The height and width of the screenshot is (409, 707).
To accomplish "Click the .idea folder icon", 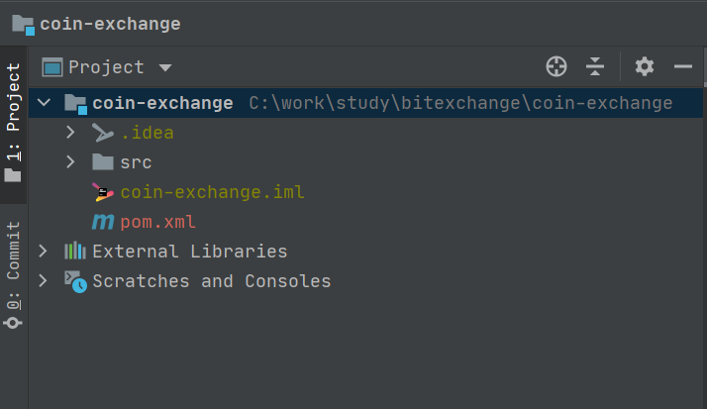I will (103, 133).
